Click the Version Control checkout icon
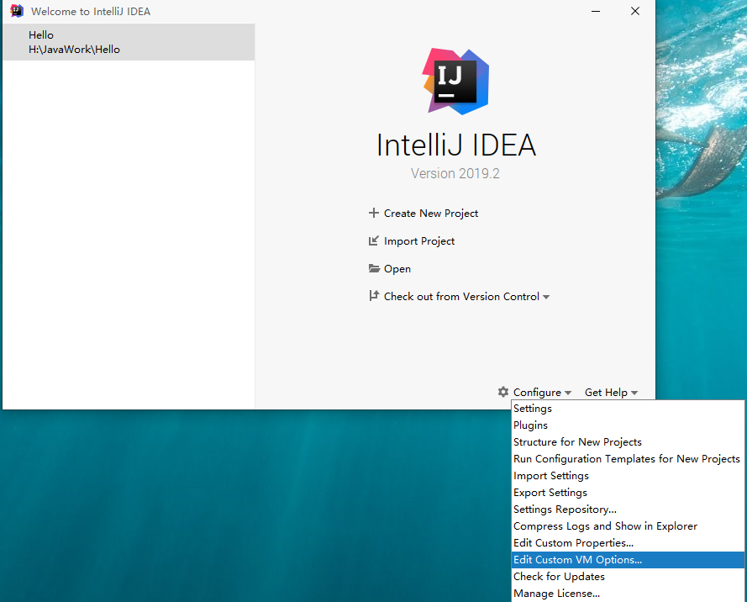Image resolution: width=747 pixels, height=602 pixels. pyautogui.click(x=374, y=296)
